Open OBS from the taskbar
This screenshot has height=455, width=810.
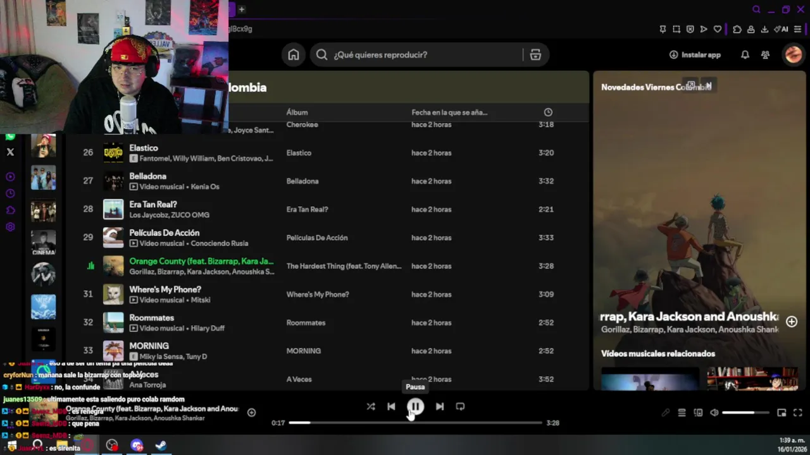tap(112, 446)
